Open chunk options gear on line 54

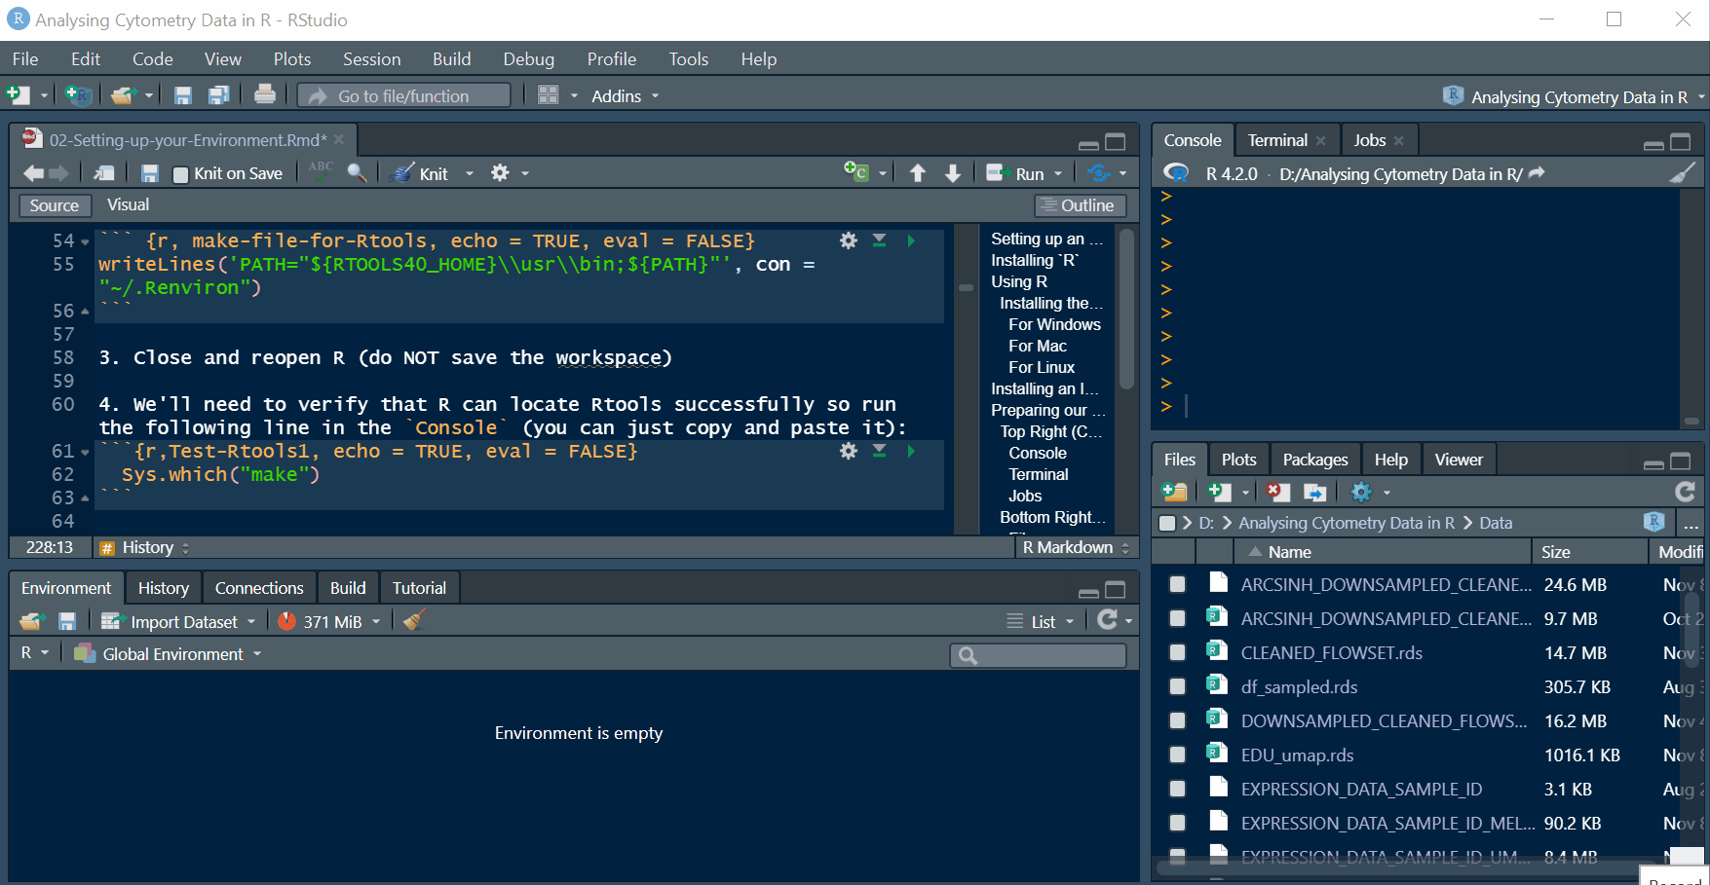coord(849,240)
